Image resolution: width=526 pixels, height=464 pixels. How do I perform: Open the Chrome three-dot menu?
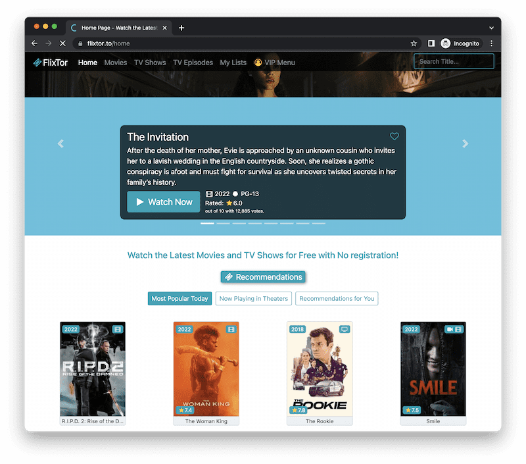(491, 43)
